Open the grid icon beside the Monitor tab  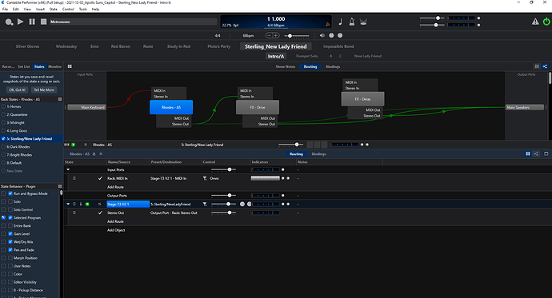(70, 66)
